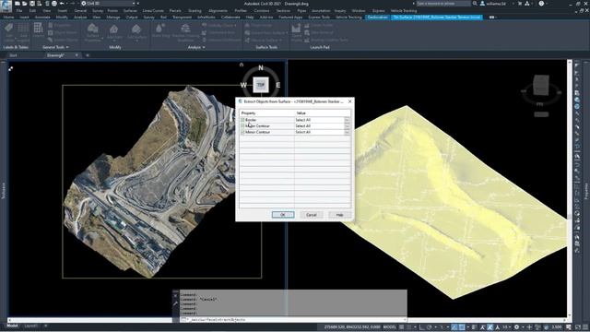The width and height of the screenshot is (590, 332).
Task: Open the browse button in the Minor Contour row
Action: click(347, 132)
